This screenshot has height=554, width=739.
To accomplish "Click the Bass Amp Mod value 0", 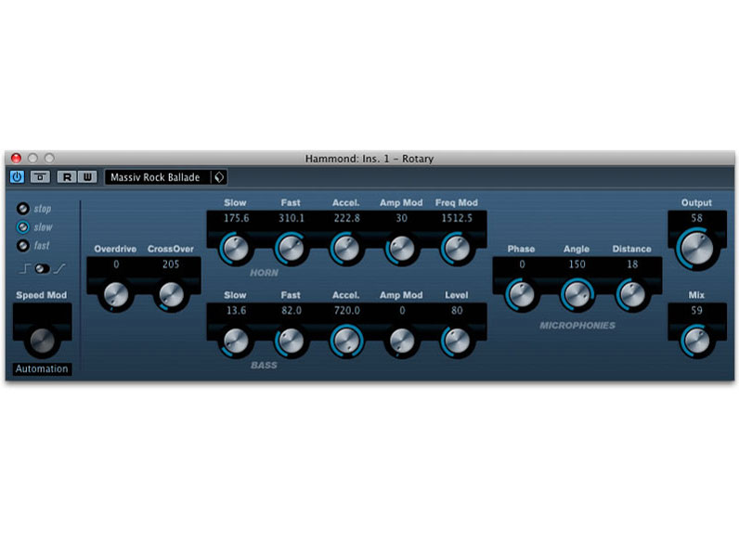I will [402, 311].
